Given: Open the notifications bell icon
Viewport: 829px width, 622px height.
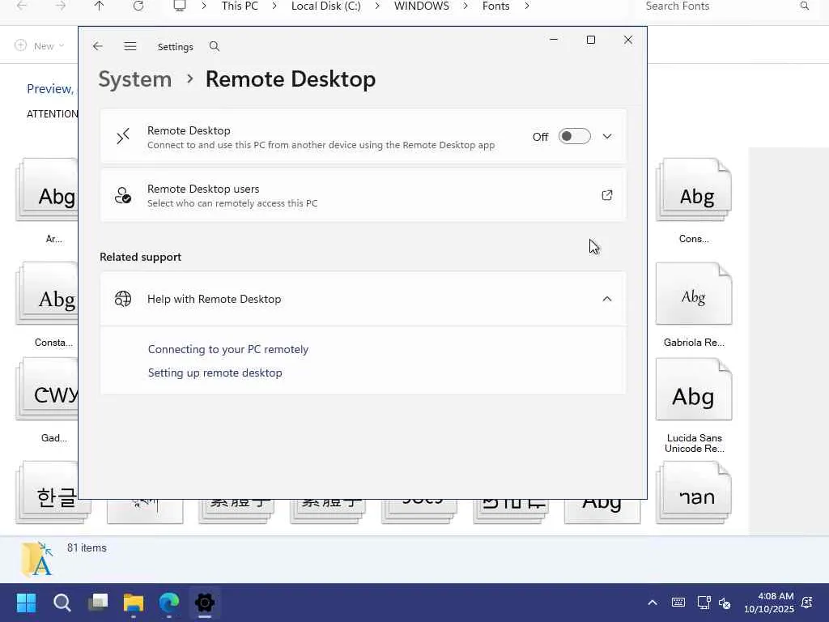Looking at the screenshot, I should click(x=807, y=603).
